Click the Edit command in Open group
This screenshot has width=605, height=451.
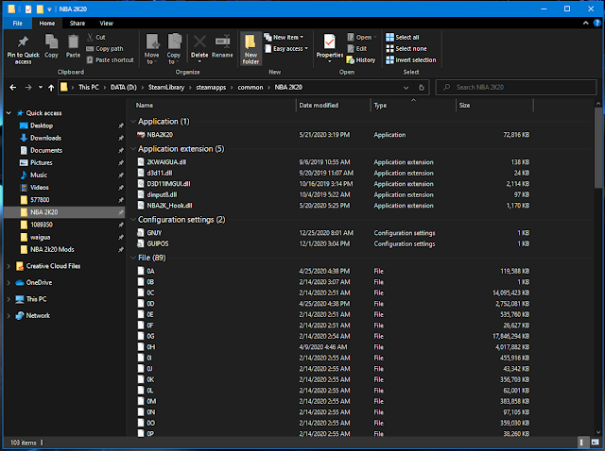pyautogui.click(x=357, y=48)
